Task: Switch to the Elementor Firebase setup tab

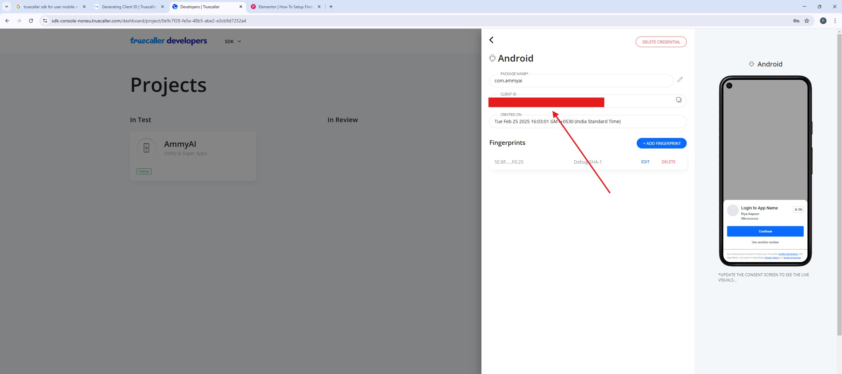Action: pyautogui.click(x=285, y=7)
